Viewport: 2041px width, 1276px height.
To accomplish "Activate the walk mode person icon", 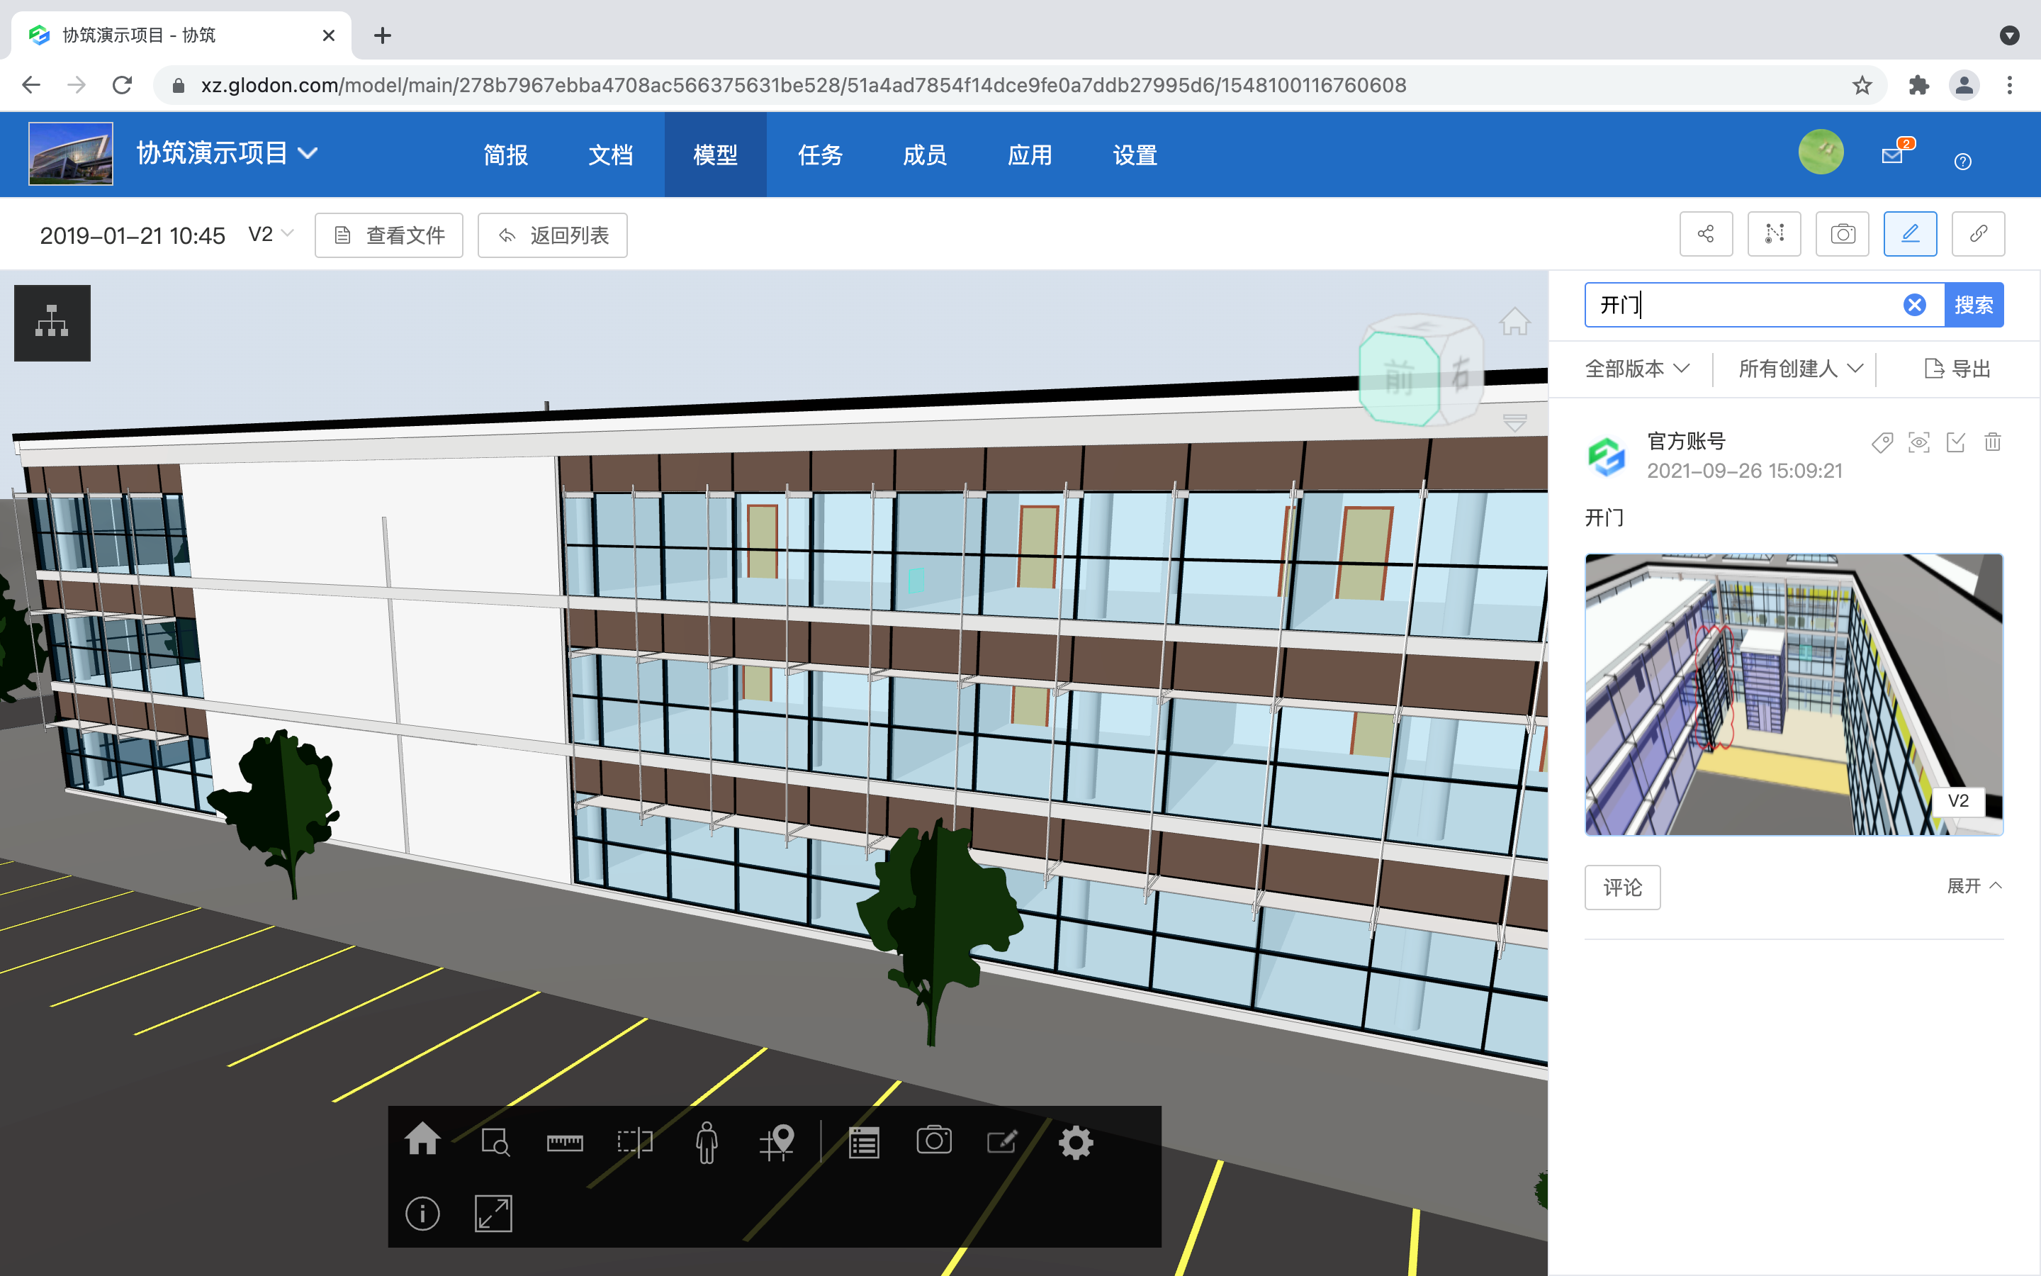I will coord(707,1143).
